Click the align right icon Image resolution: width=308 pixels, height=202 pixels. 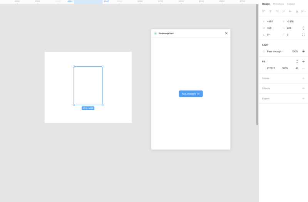[x=277, y=12]
